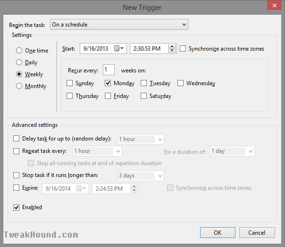Uncheck the Monday checkbox
This screenshot has height=247, width=285.
(x=108, y=83)
